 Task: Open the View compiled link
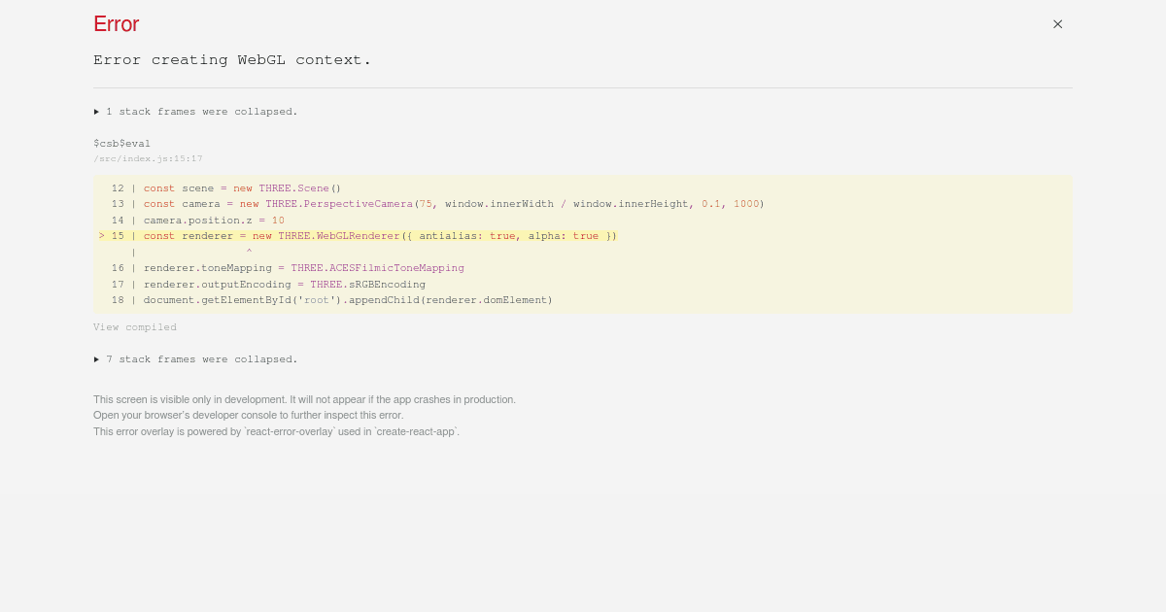pos(135,327)
